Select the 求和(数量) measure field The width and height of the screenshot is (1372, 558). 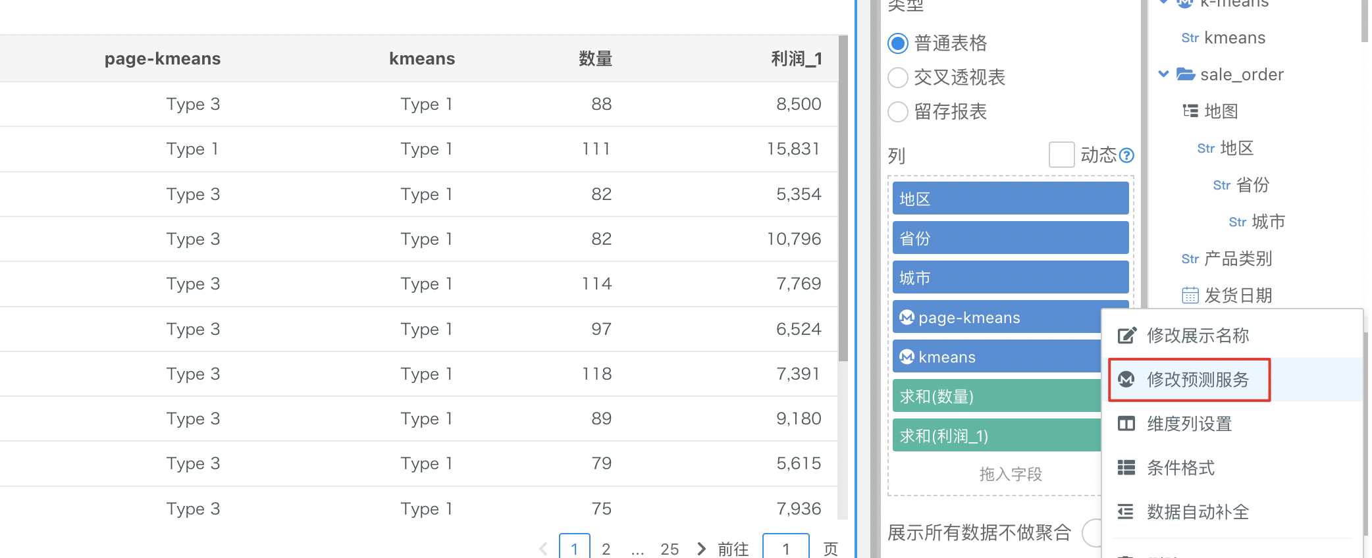click(997, 395)
